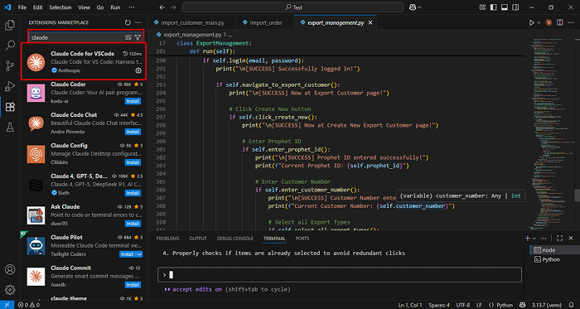This screenshot has width=580, height=309.
Task: Expand the Run Python File dropdown arrow
Action: (x=539, y=23)
